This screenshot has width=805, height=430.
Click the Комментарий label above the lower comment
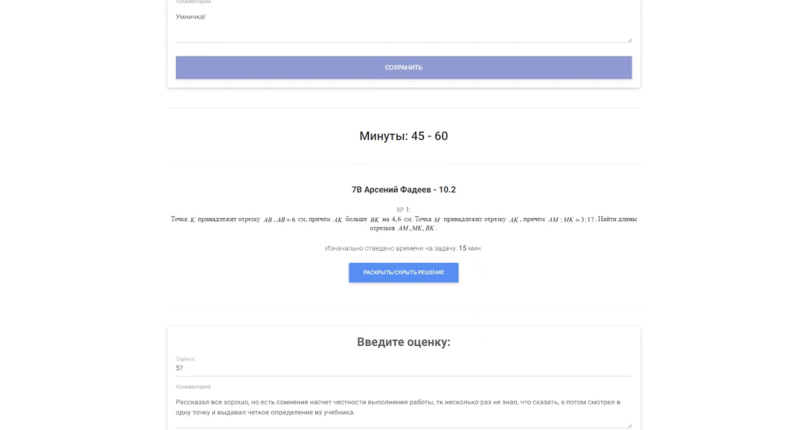(x=193, y=387)
